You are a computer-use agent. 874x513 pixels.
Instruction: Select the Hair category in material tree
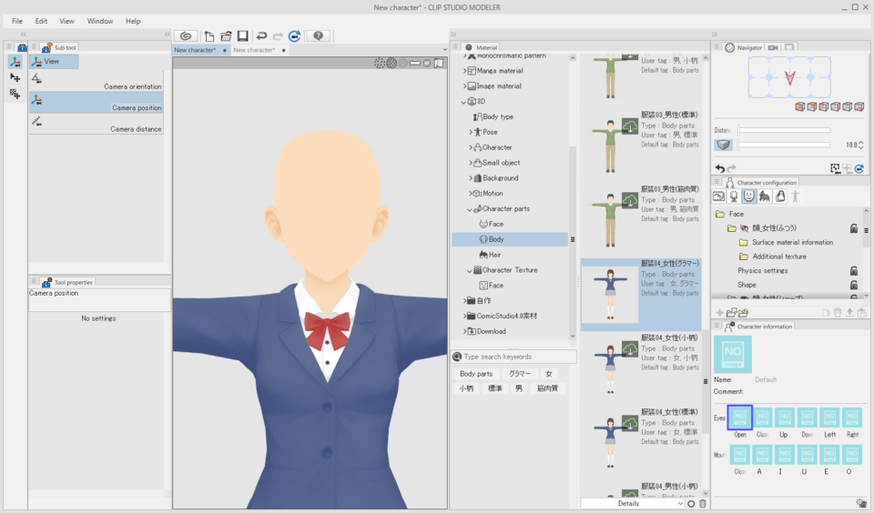coord(495,255)
